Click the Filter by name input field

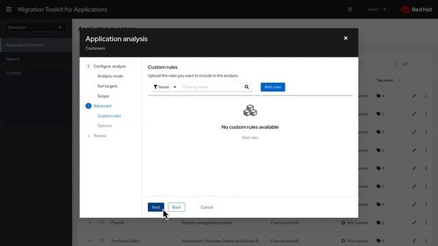[x=211, y=87]
